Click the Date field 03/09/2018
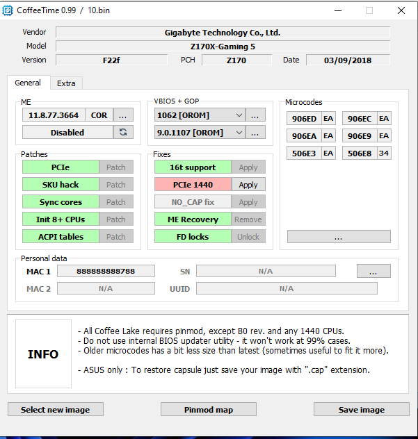Viewport: 418px width, 439px height. pos(348,60)
